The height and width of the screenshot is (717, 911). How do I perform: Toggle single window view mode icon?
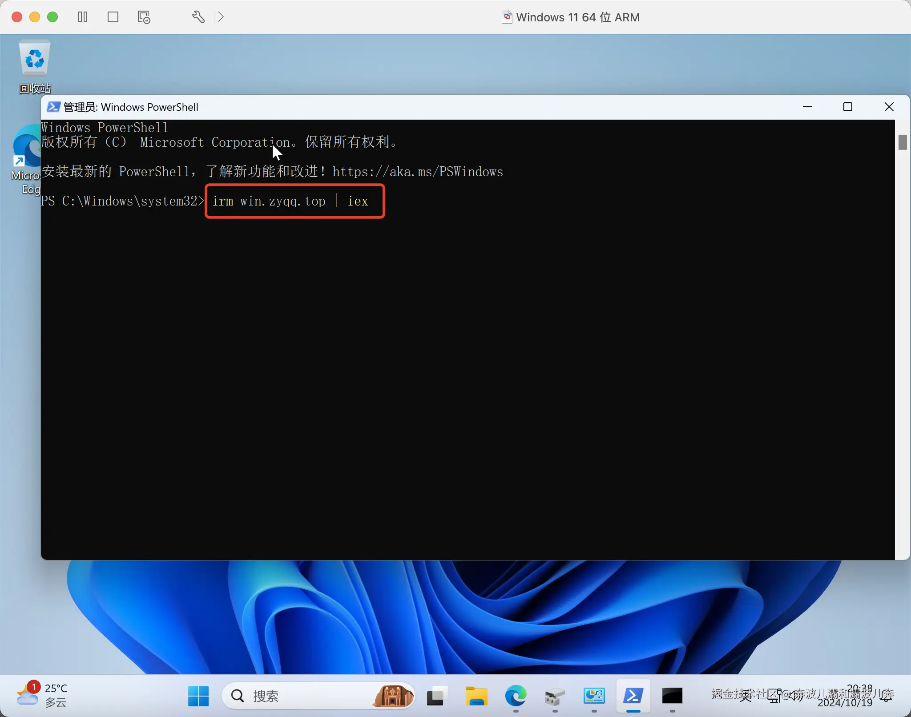pyautogui.click(x=113, y=17)
